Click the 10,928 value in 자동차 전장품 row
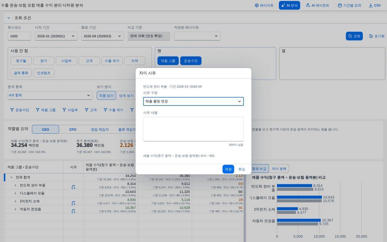Image resolution: width=387 pixels, height=242 pixels. click(x=185, y=208)
